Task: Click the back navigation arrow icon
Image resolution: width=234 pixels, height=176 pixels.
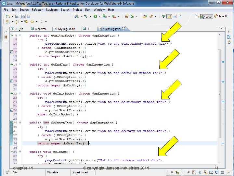Action: tap(32, 22)
